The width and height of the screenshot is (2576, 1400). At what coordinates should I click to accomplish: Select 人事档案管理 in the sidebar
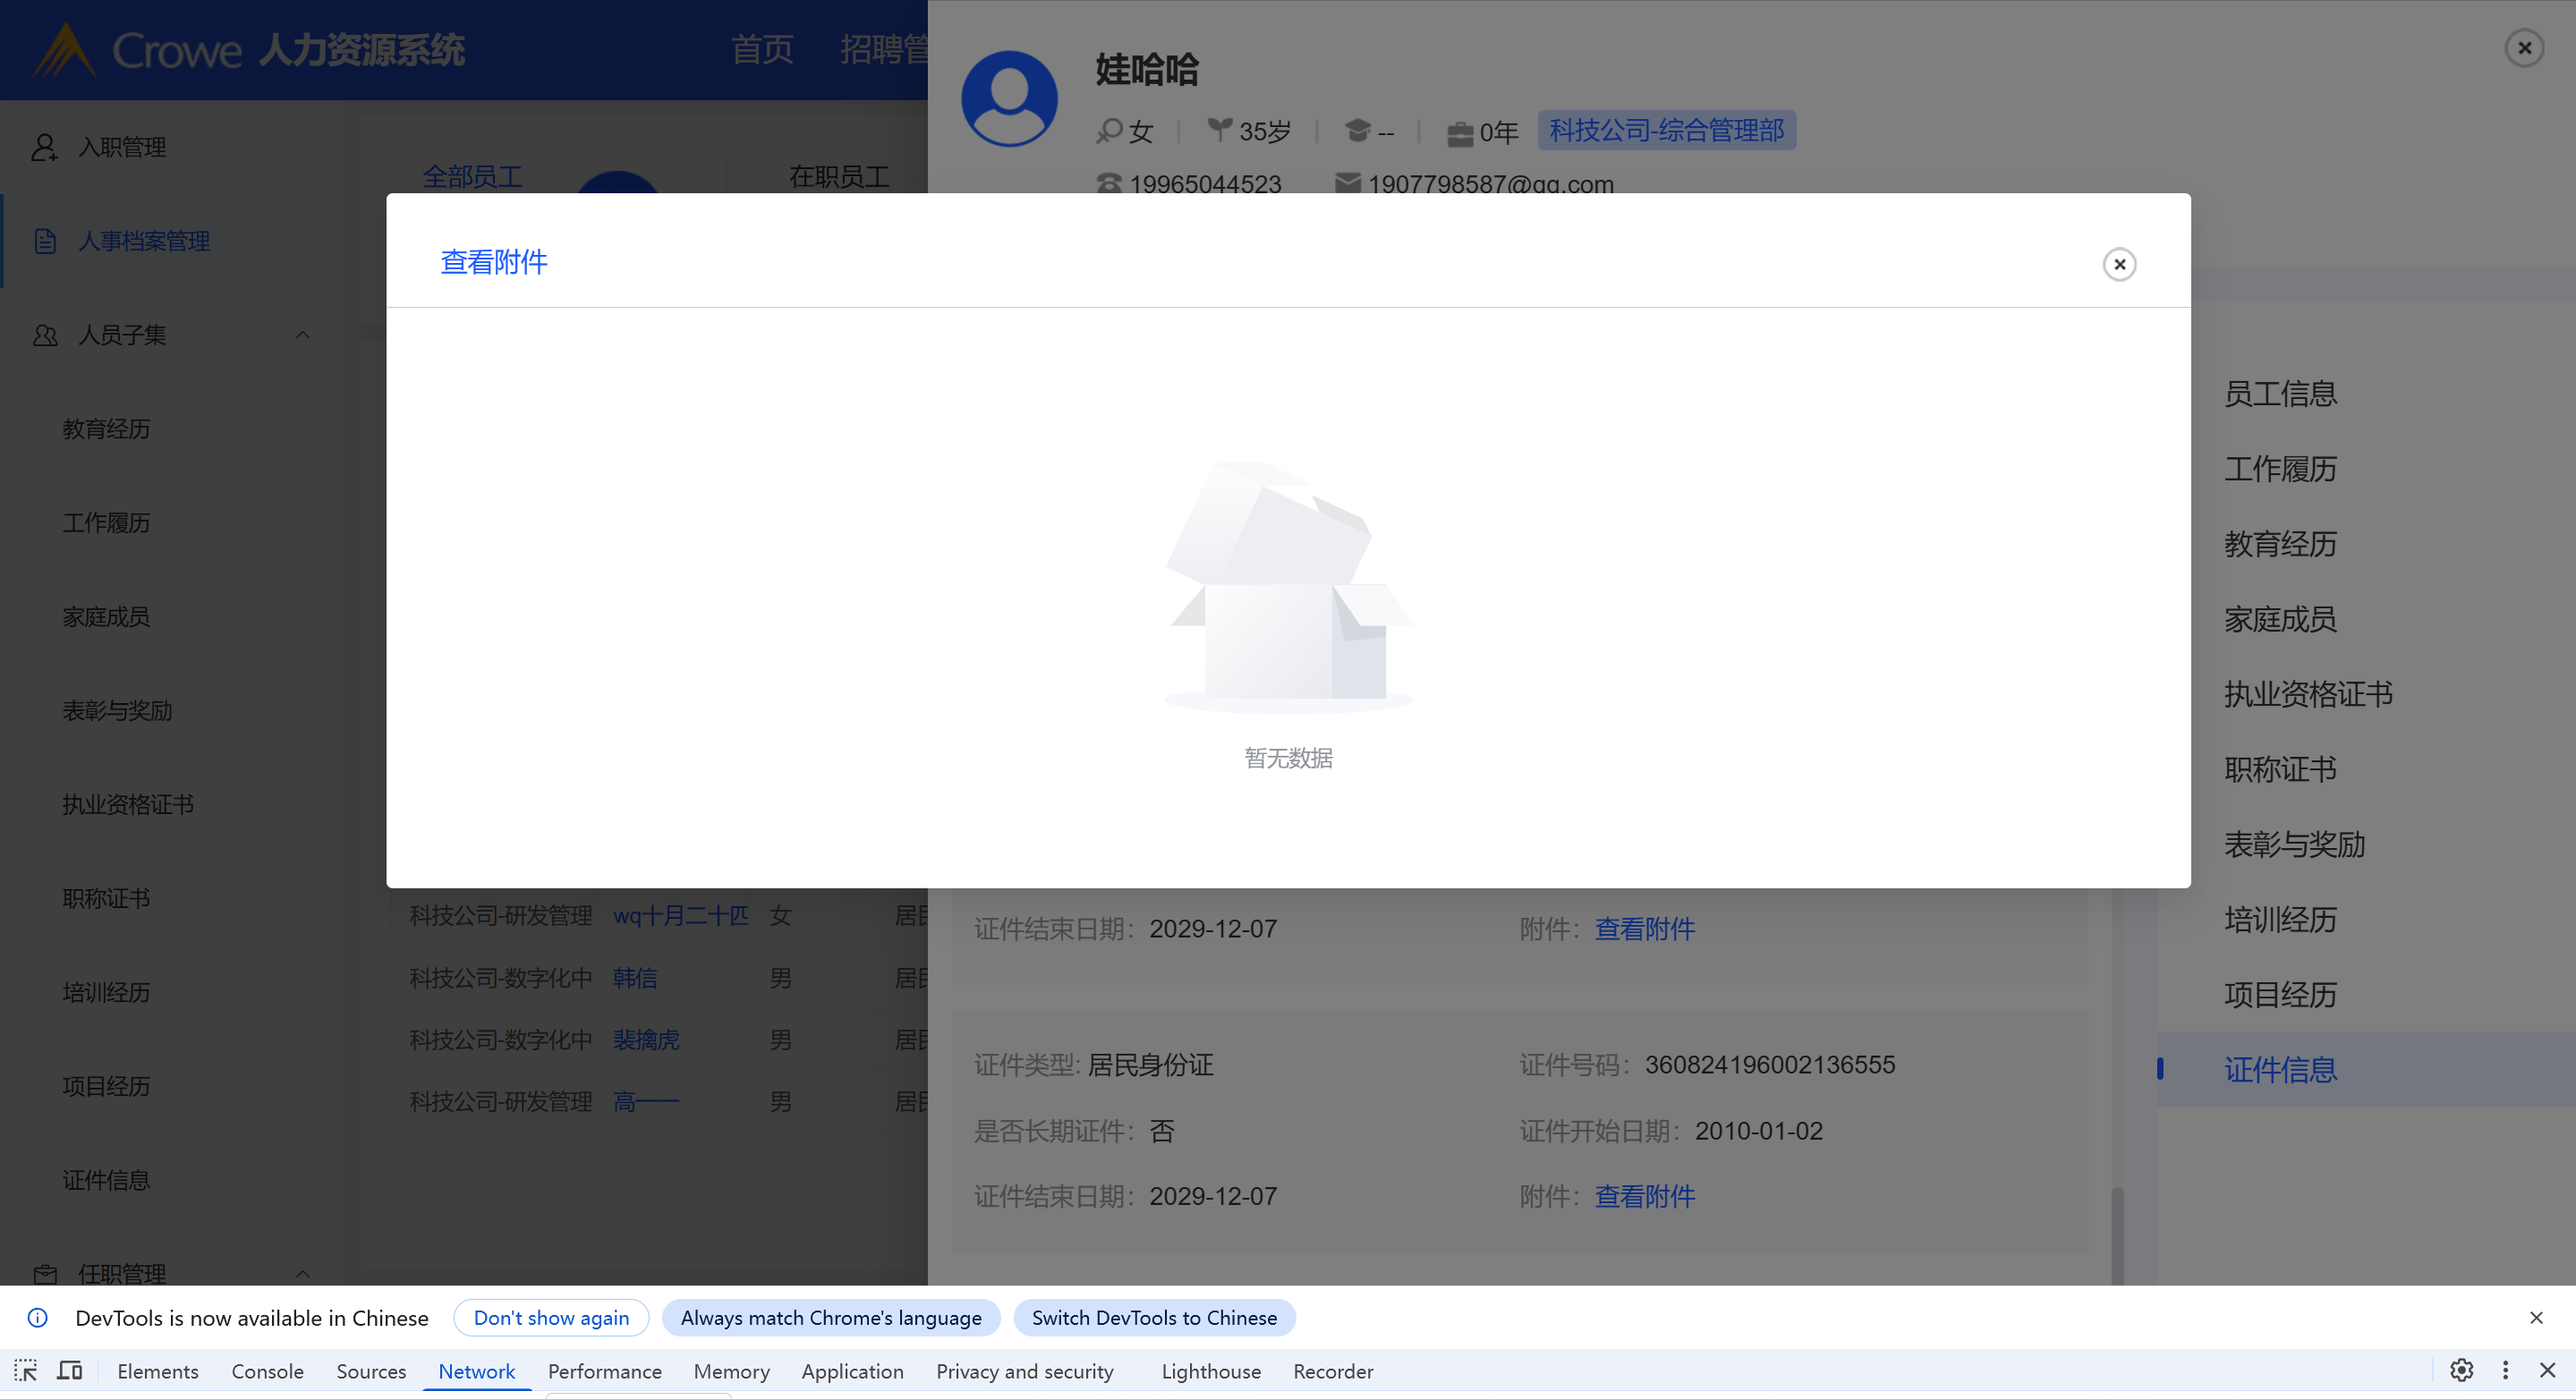[143, 241]
